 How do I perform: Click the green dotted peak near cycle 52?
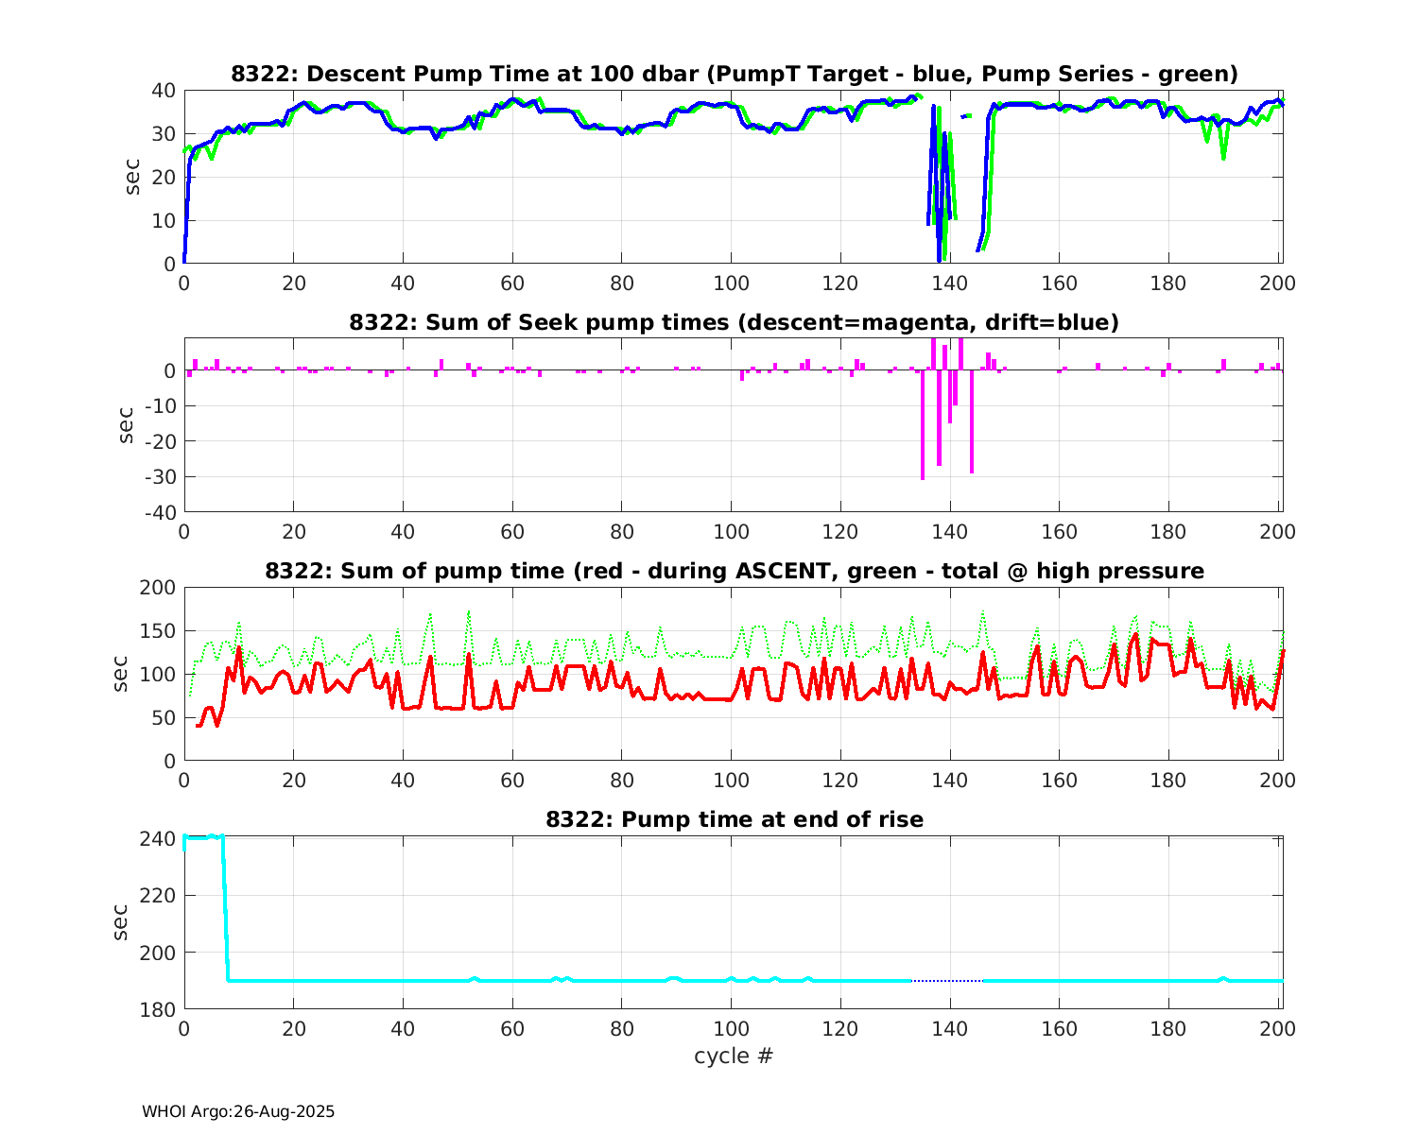(469, 613)
